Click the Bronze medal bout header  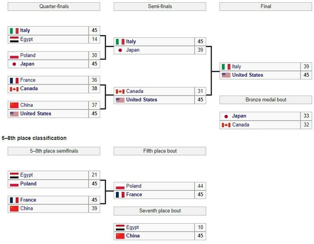coord(266,100)
